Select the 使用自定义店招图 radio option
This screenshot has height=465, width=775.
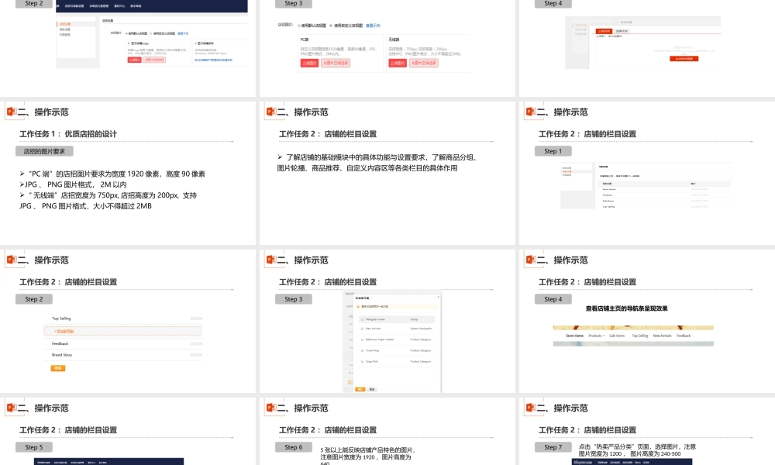(x=332, y=26)
